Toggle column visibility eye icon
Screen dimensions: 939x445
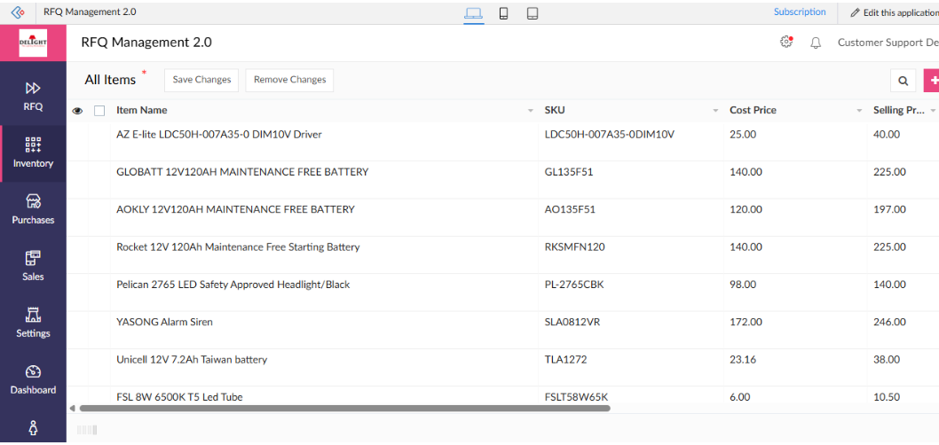tap(77, 111)
